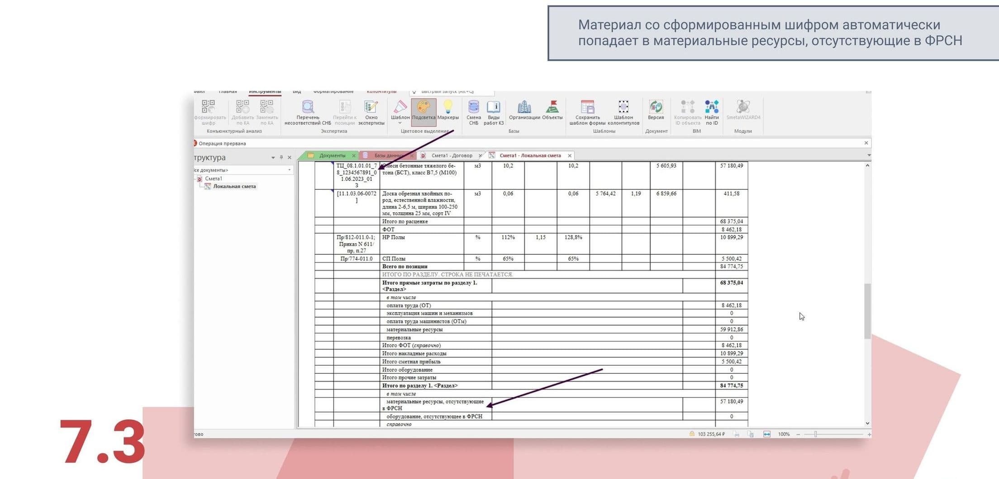Viewport: 999px width, 479px height.
Task: Close the Документы tab
Action: point(353,155)
